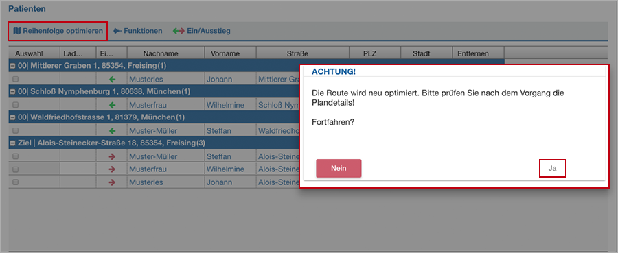618x253 pixels.
Task: Click the Patienten panel heading
Action: click(27, 8)
